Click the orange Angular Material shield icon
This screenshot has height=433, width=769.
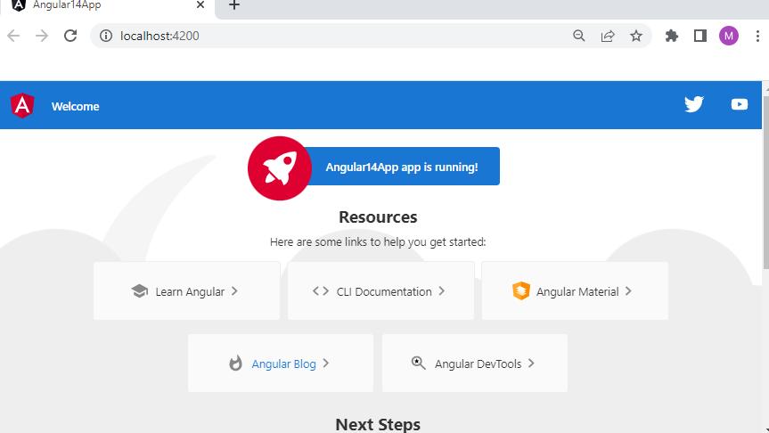pos(521,290)
